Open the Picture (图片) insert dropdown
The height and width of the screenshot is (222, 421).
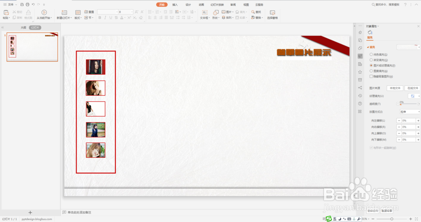[227, 12]
